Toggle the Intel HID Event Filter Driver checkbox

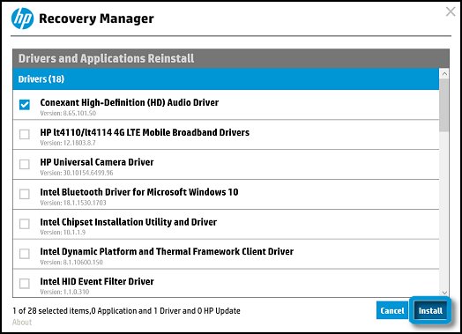click(25, 284)
